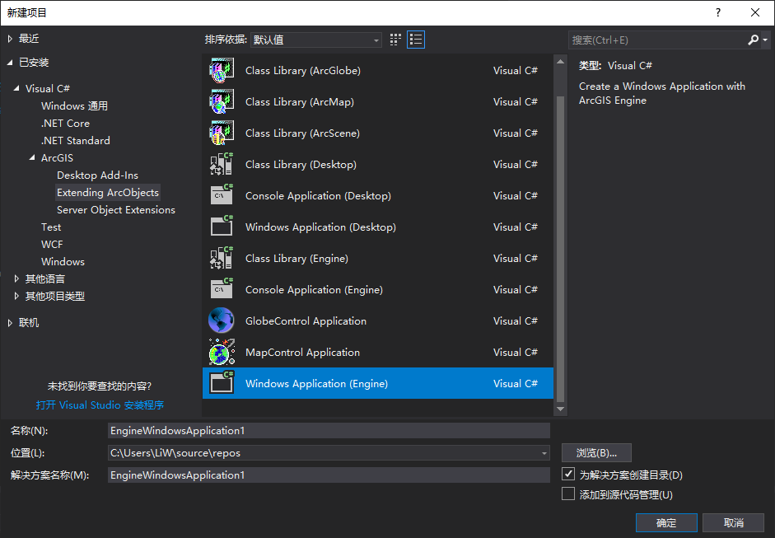This screenshot has width=775, height=538.
Task: Click the search magnifier icon
Action: (x=753, y=40)
